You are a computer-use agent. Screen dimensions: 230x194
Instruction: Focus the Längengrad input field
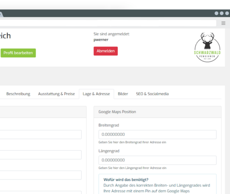[x=158, y=160]
